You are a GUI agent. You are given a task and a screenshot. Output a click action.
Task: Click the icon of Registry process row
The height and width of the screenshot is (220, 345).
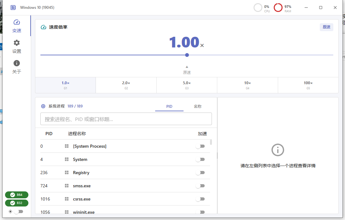pos(67,173)
